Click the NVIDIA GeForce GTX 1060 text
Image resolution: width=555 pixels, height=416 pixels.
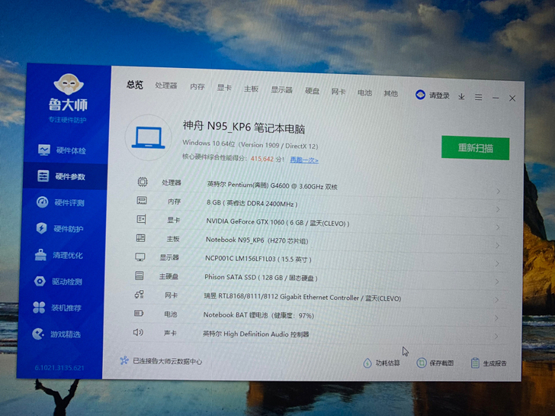coord(277,223)
